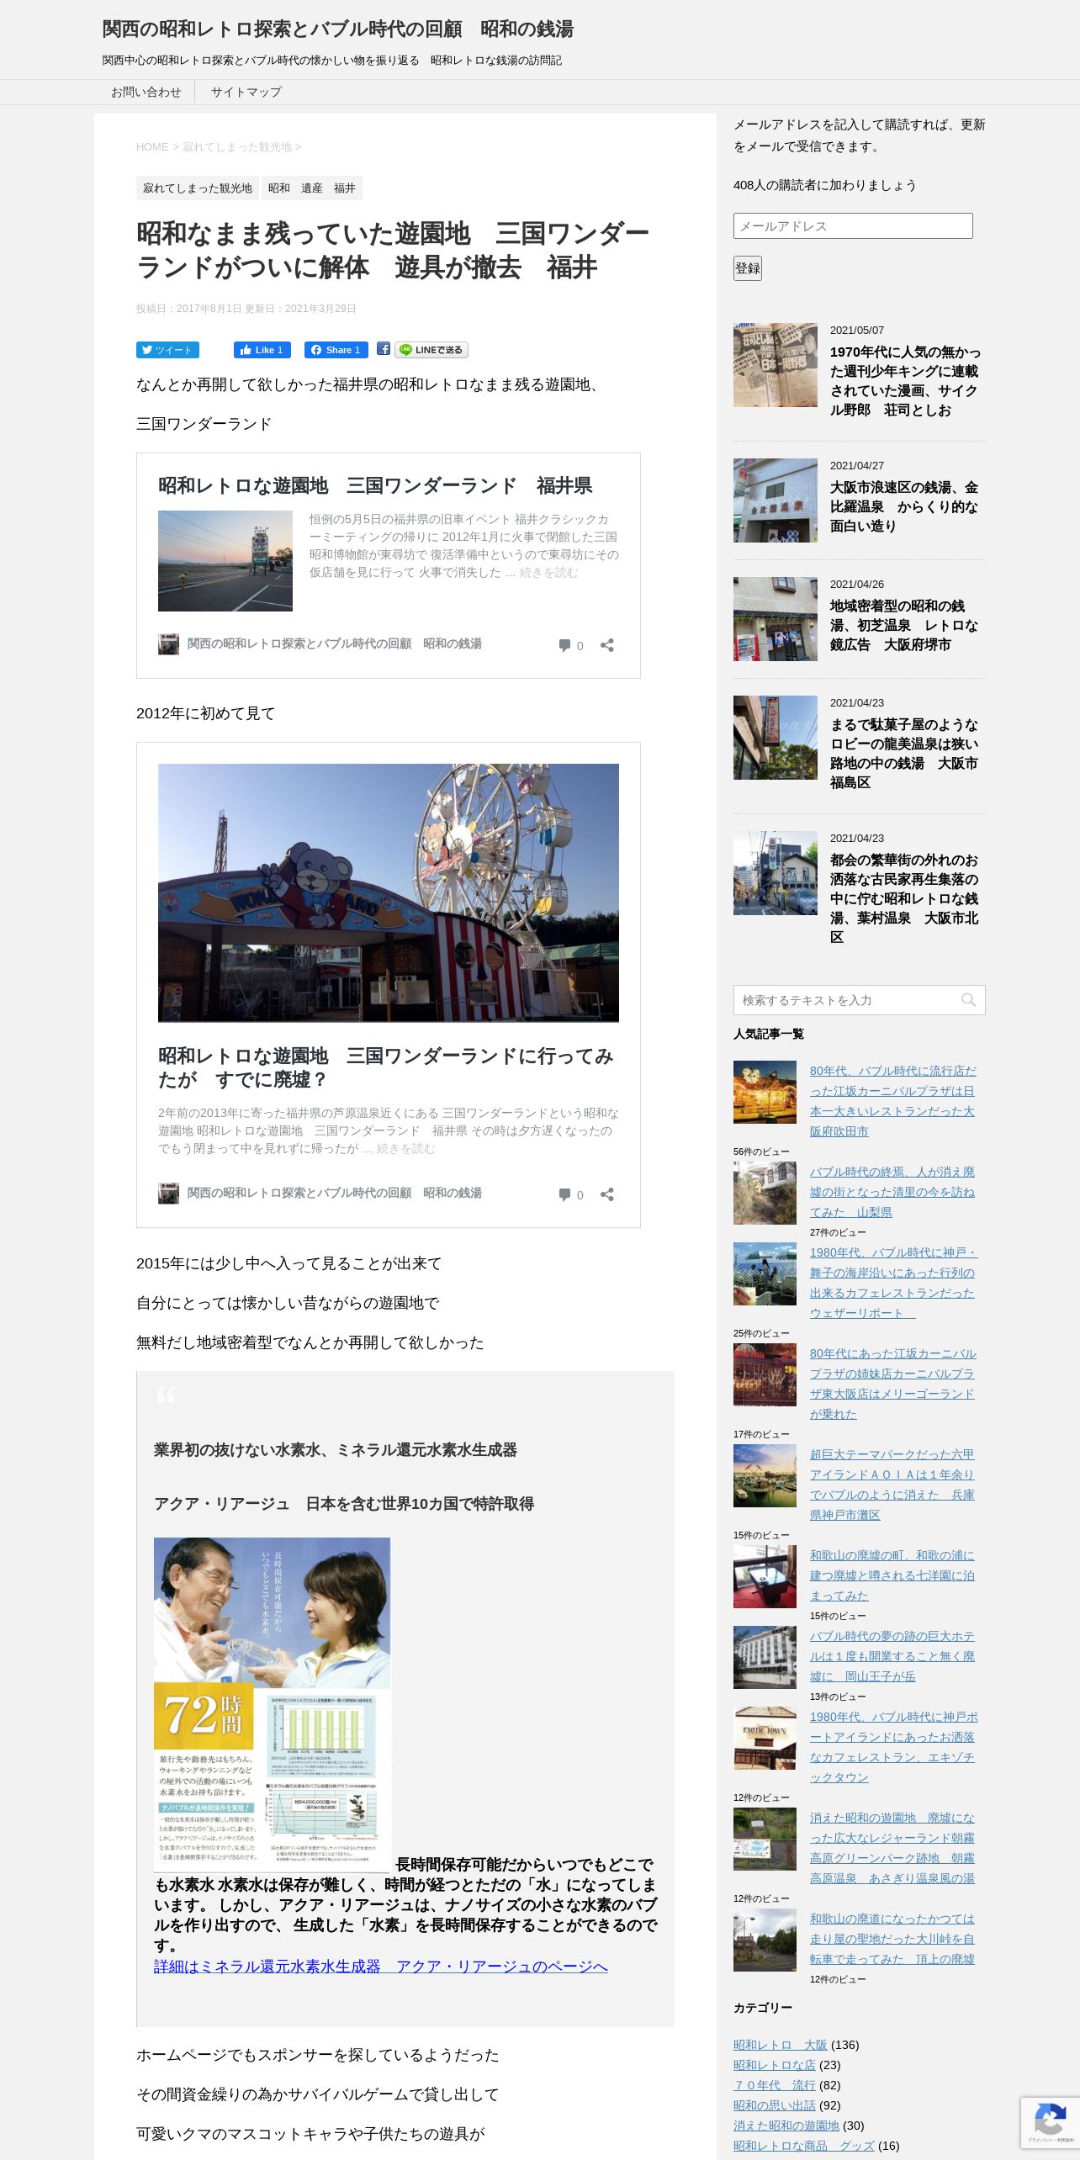The height and width of the screenshot is (2160, 1080).
Task: Click the 龍美温泉 article thumbnail
Action: (x=776, y=738)
